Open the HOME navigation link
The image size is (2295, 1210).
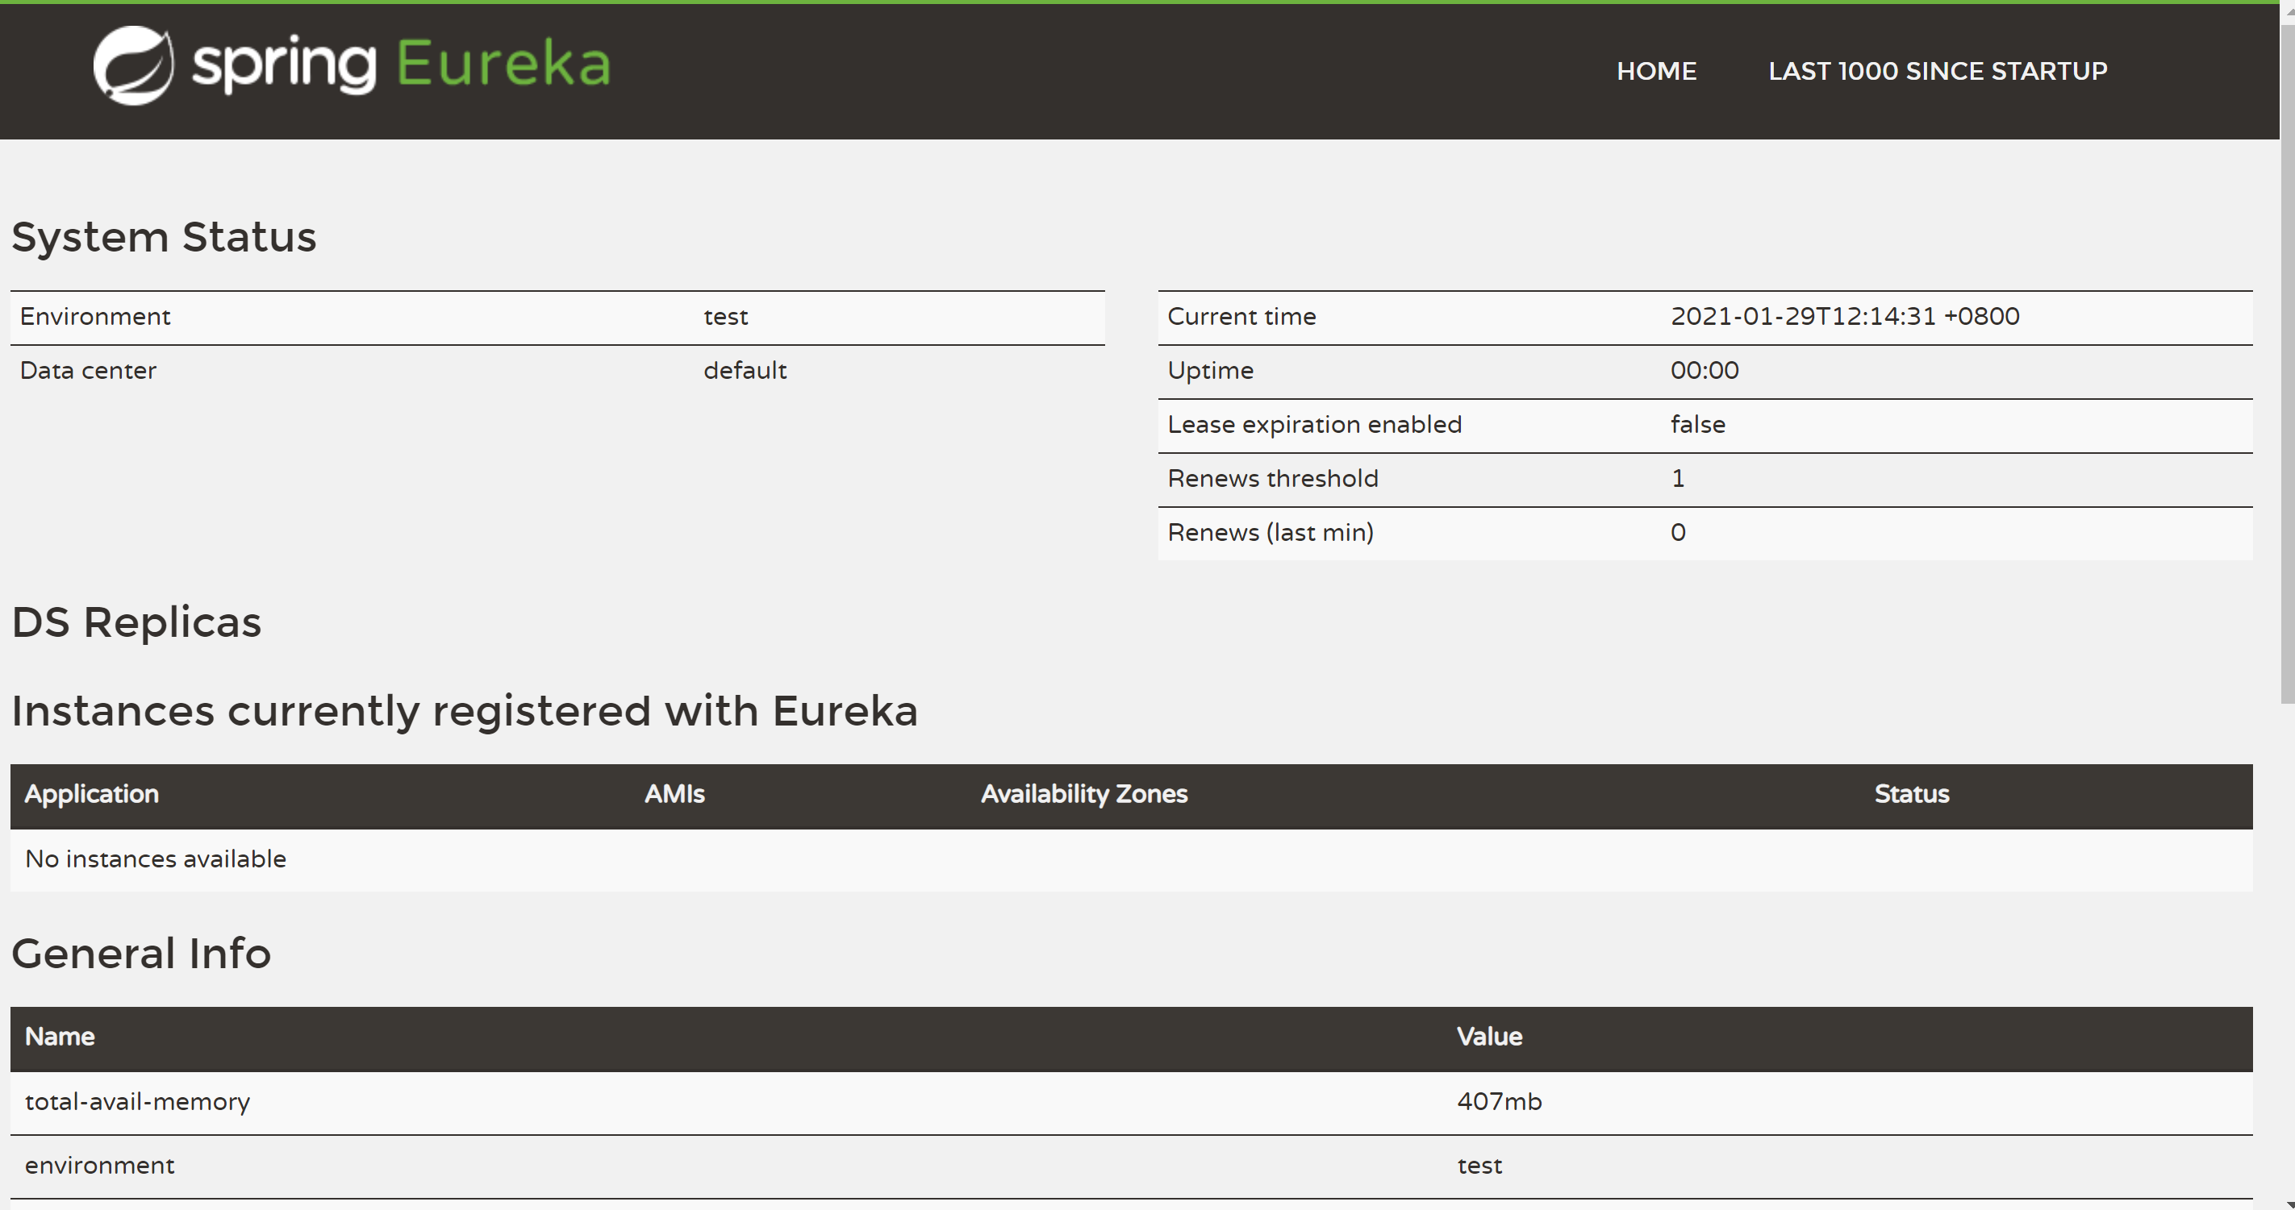(x=1656, y=71)
